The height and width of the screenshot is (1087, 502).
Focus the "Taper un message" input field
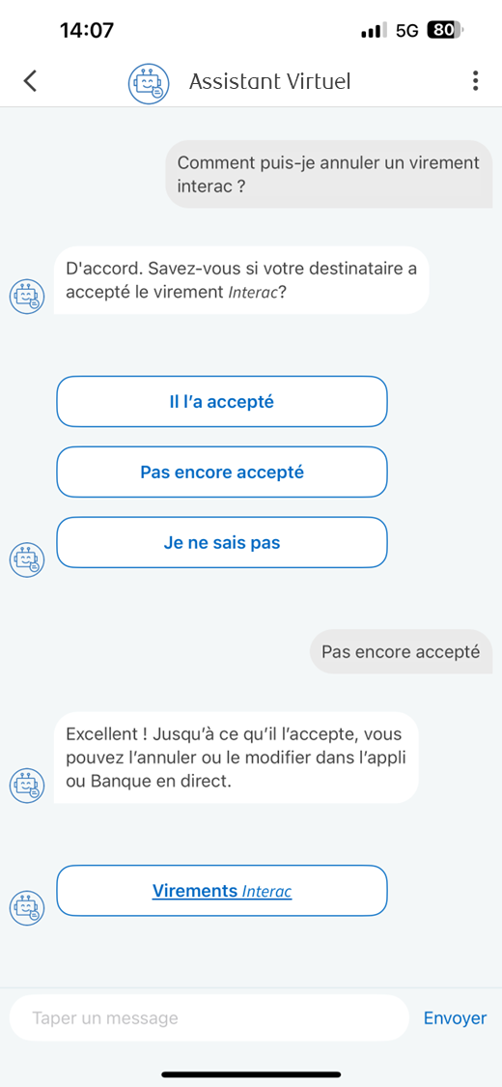[x=209, y=1017]
